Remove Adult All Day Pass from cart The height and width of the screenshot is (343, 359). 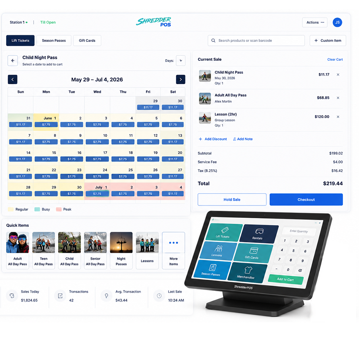(x=338, y=98)
